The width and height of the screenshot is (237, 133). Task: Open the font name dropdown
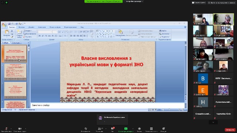(45, 32)
